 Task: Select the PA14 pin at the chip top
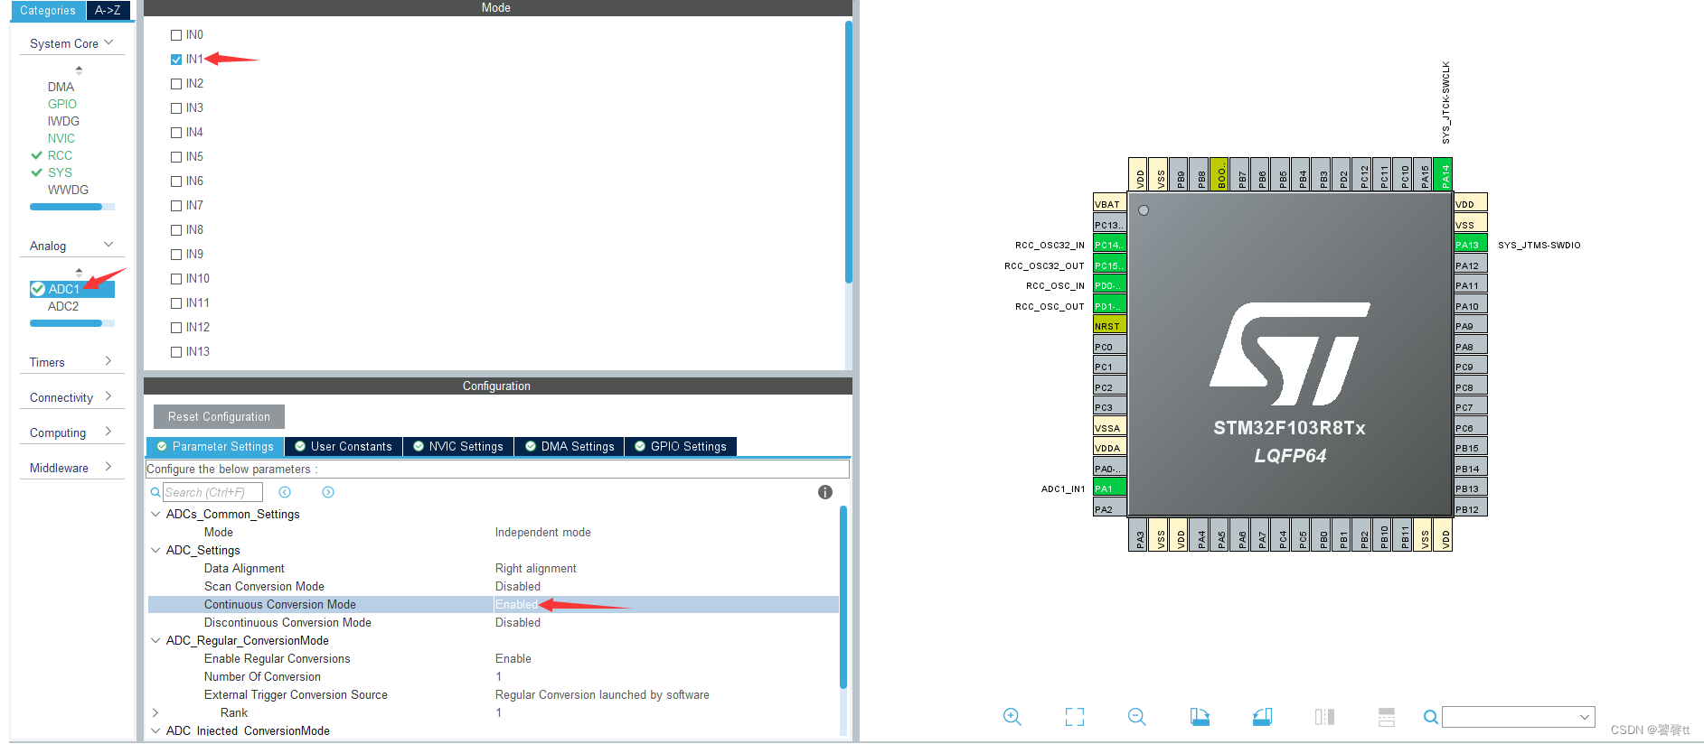click(1444, 174)
